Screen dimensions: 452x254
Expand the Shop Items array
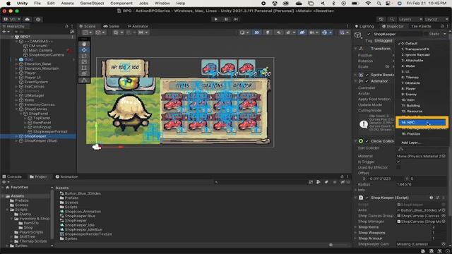coord(355,227)
